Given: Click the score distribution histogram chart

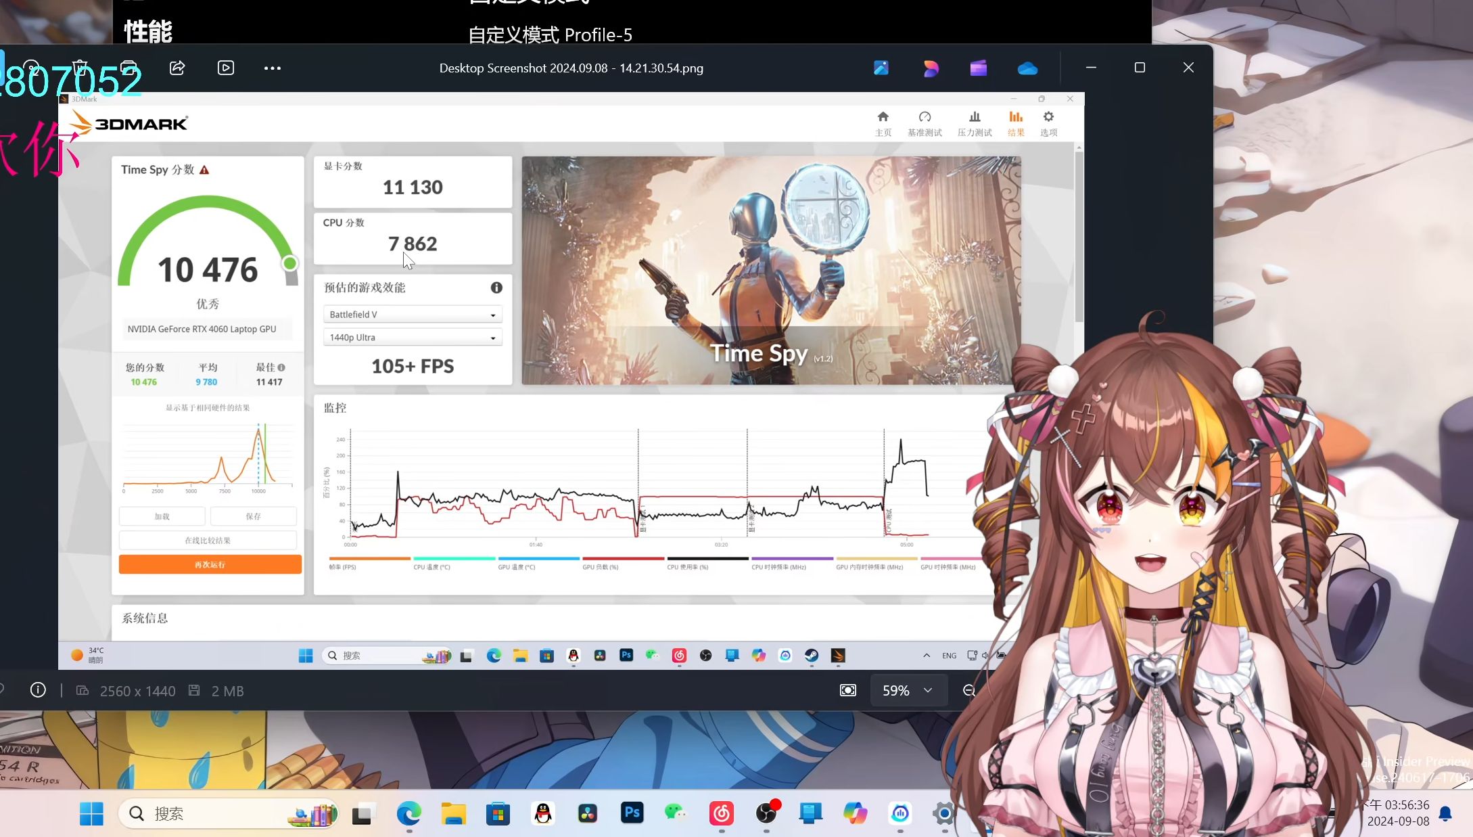Looking at the screenshot, I should (208, 457).
